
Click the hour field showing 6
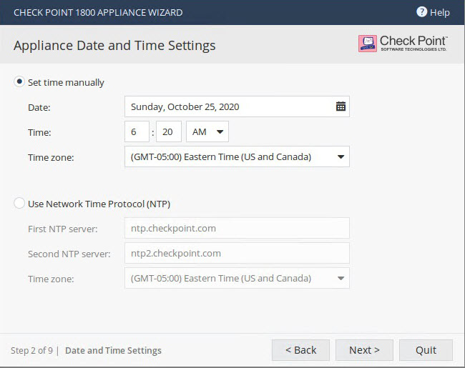137,131
